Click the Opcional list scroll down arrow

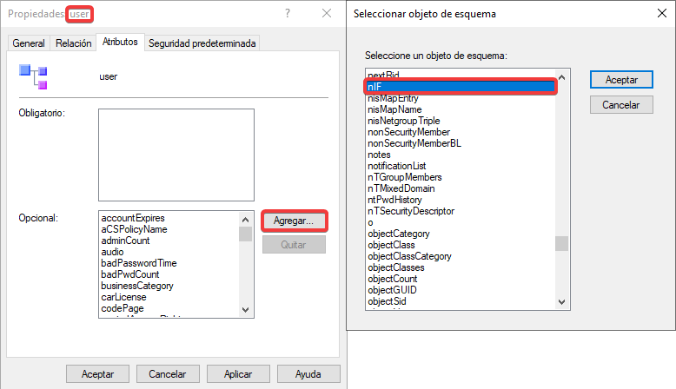click(x=246, y=310)
